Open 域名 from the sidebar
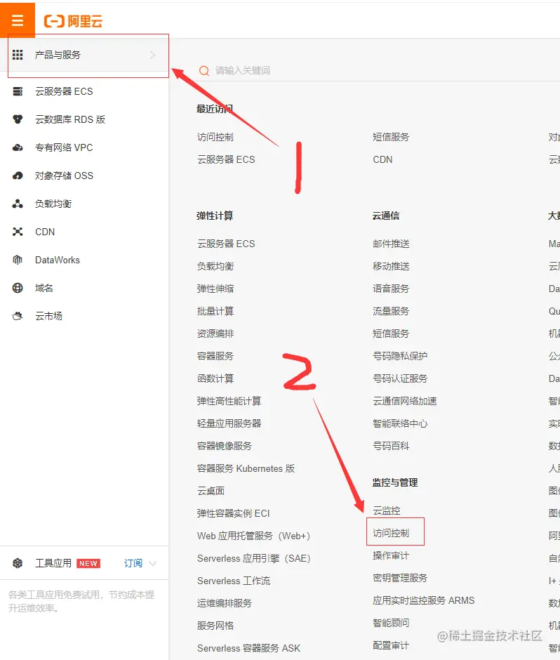Image resolution: width=560 pixels, height=660 pixels. point(44,288)
